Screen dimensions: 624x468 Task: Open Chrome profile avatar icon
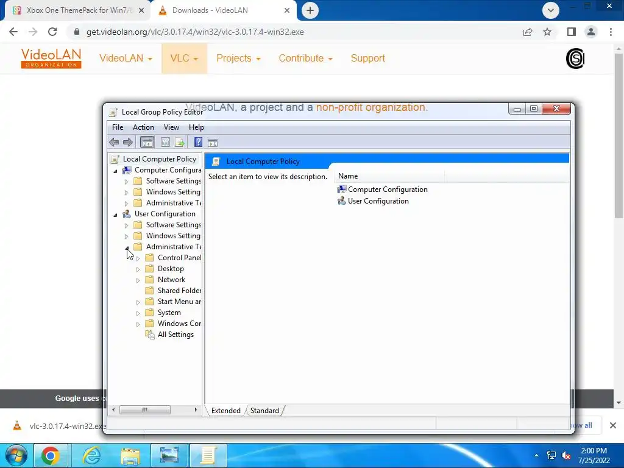(x=591, y=32)
